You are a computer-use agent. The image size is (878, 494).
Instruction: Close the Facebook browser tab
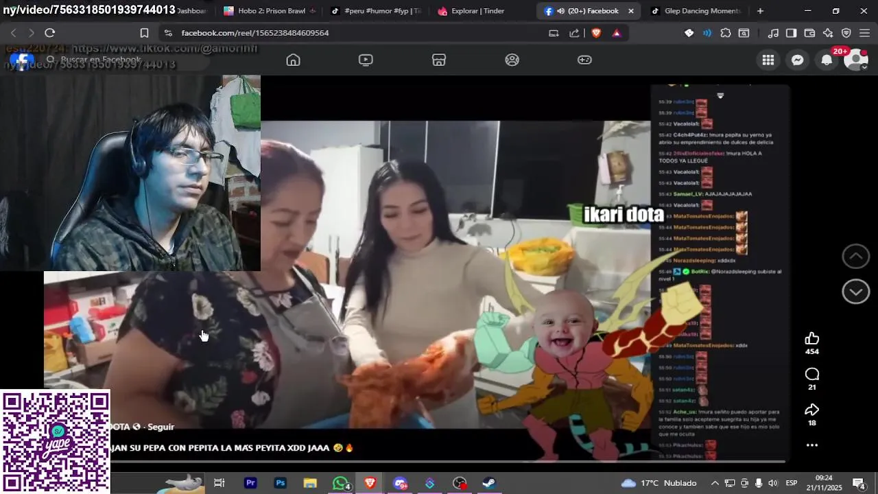click(x=631, y=11)
